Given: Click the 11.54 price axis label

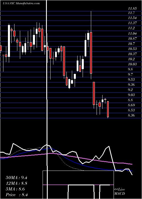Looking at the screenshot, I should [x=132, y=18].
